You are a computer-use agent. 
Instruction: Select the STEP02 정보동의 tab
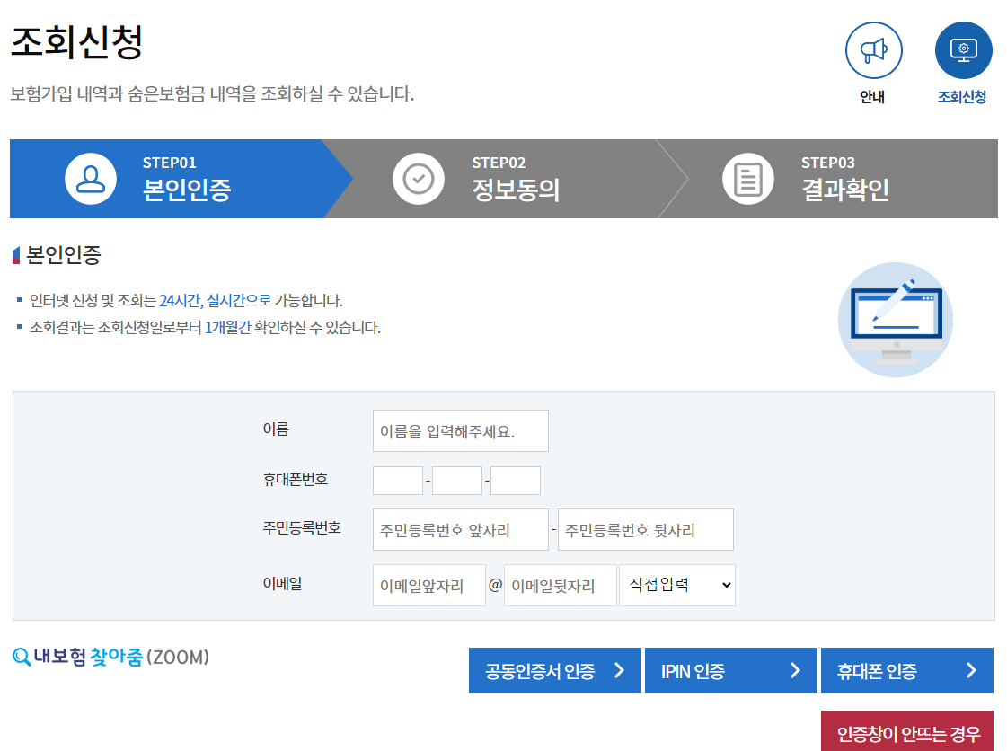pyautogui.click(x=508, y=179)
